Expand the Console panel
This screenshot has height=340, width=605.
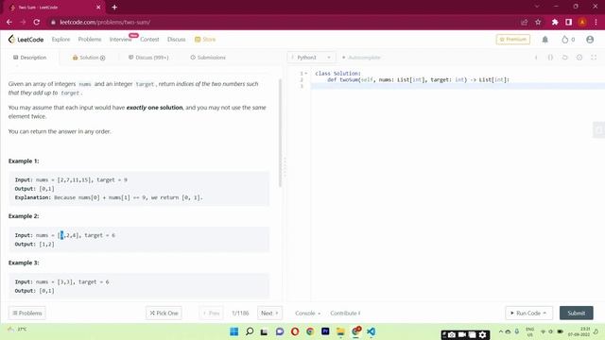pos(307,313)
